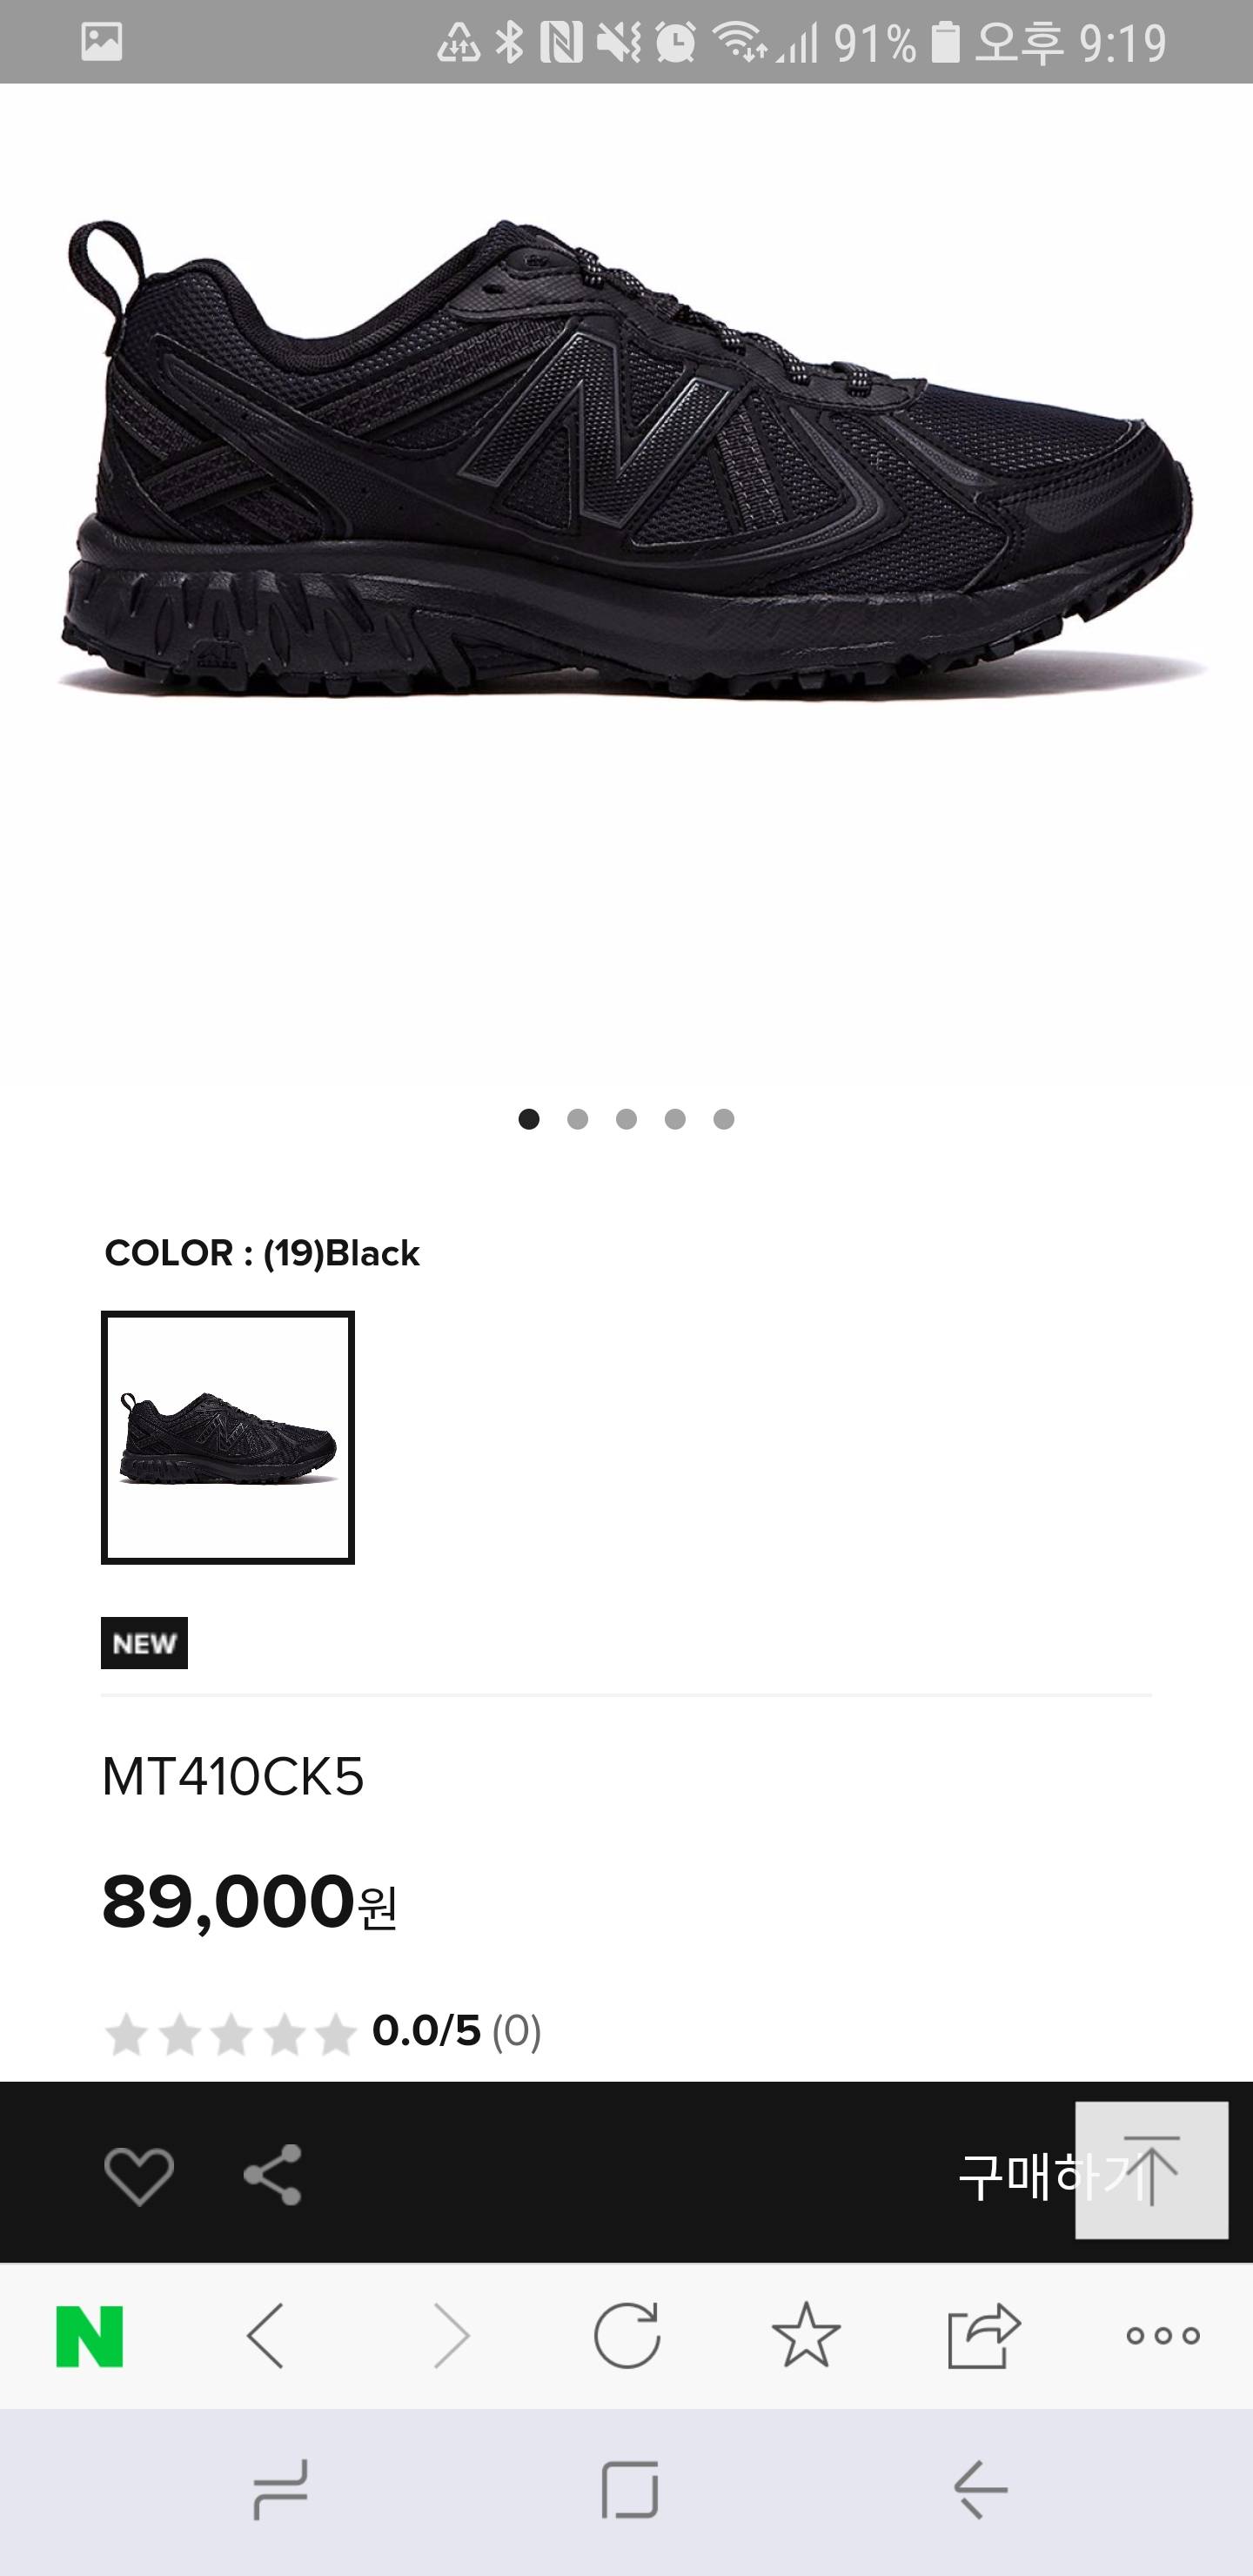Tap the 구매하기 purchase button

[1010, 2176]
